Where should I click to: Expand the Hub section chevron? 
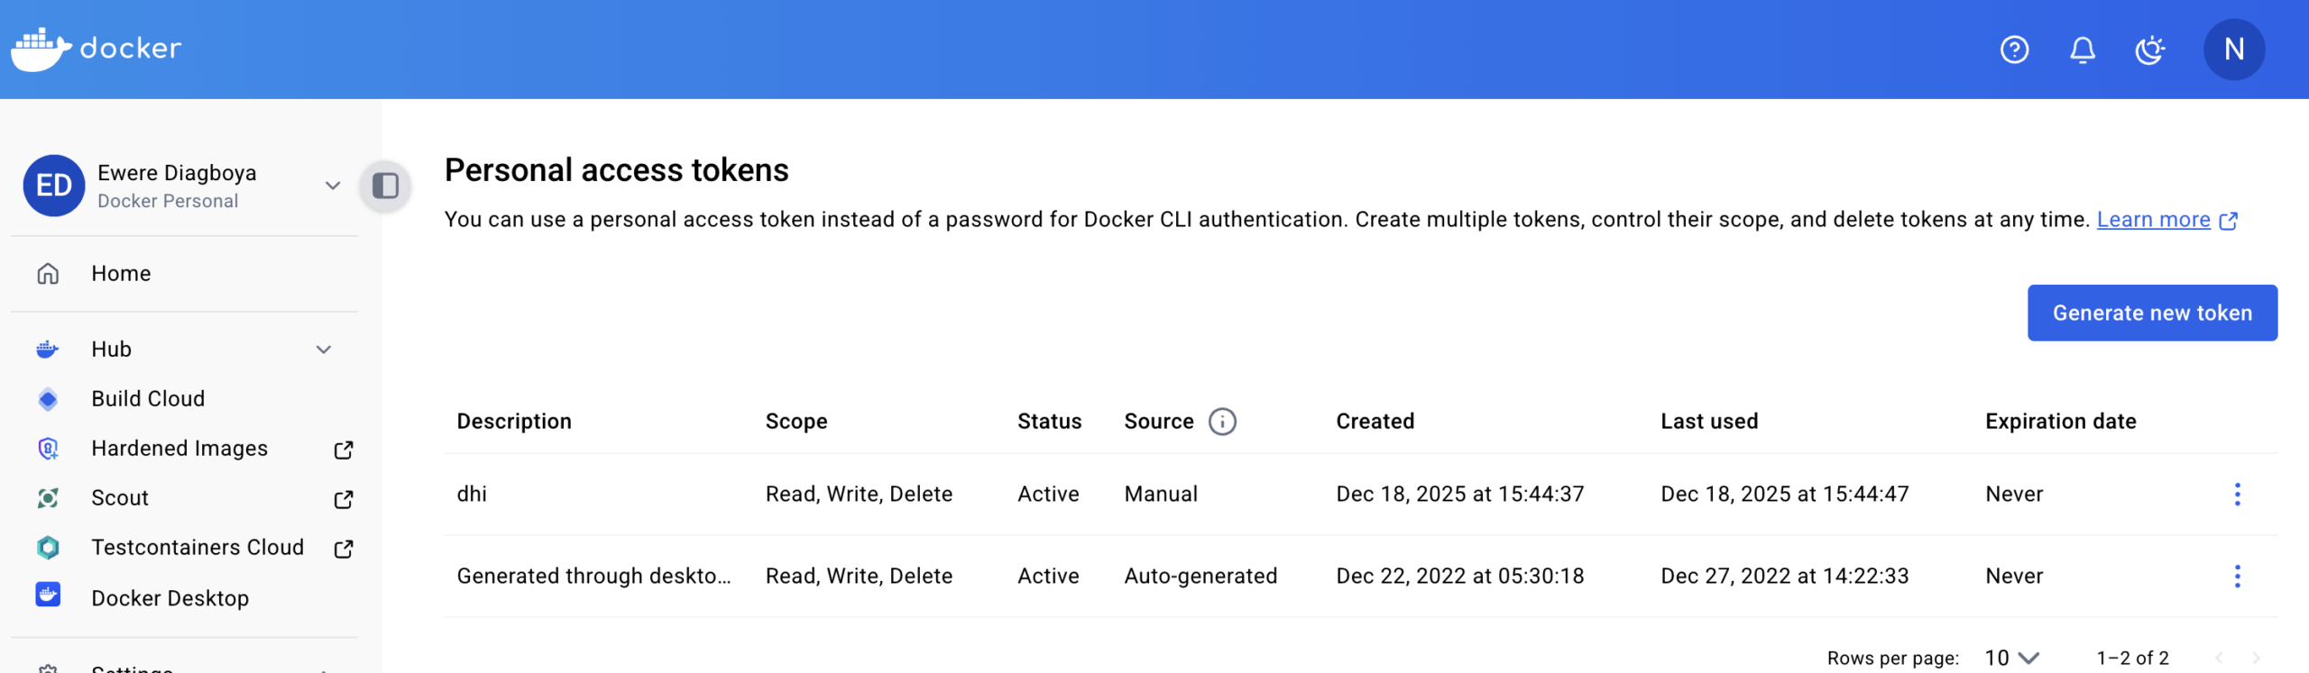point(323,349)
